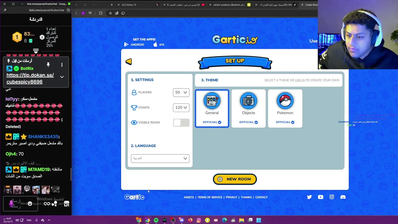Open the Points limit dropdown
The height and width of the screenshot is (224, 398).
[x=181, y=108]
